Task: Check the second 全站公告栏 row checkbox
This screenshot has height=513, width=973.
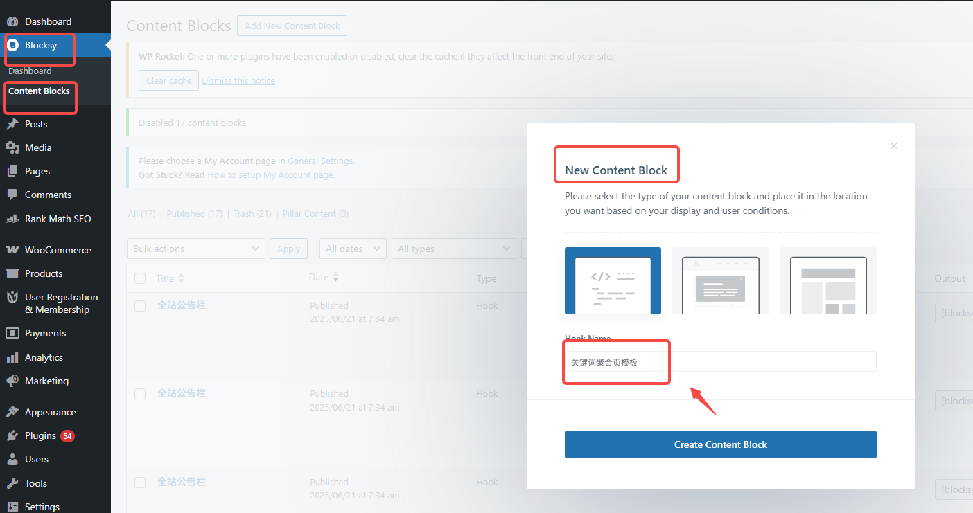Action: point(140,394)
